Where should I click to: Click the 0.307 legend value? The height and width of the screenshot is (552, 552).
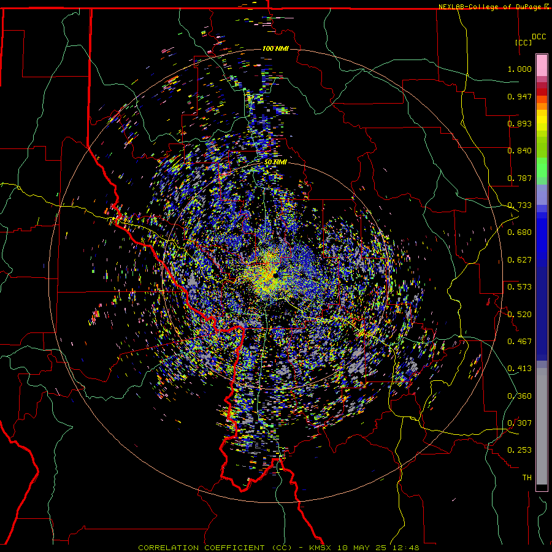pos(519,423)
